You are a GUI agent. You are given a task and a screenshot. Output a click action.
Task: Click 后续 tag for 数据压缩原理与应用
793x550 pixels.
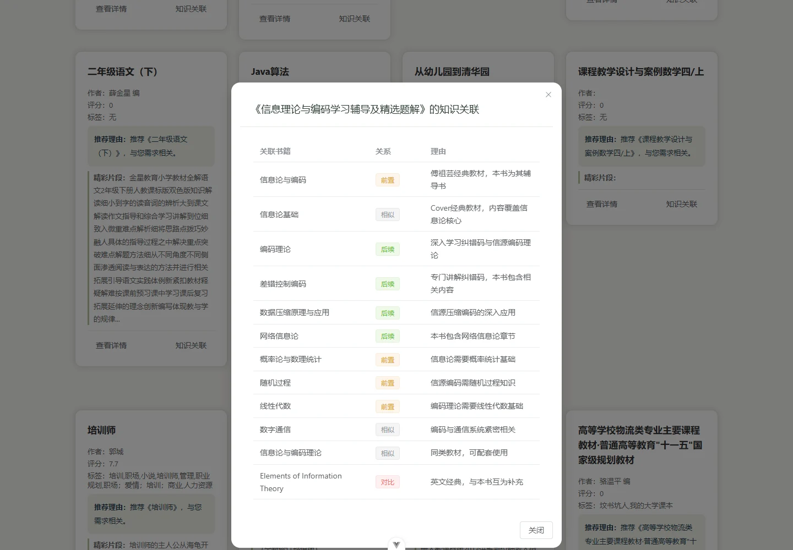pos(387,313)
